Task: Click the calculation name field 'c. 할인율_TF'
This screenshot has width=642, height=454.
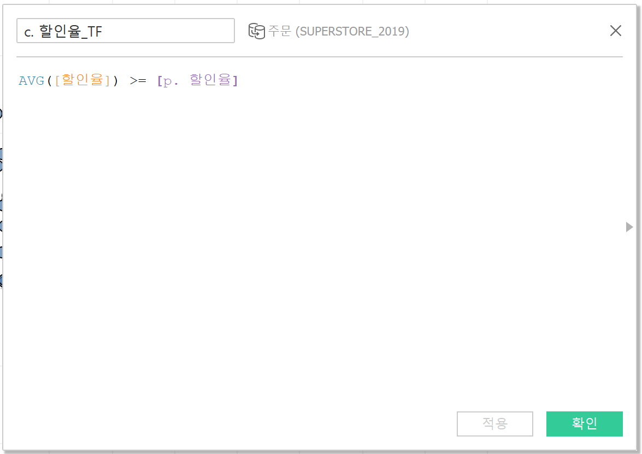Action: tap(125, 31)
